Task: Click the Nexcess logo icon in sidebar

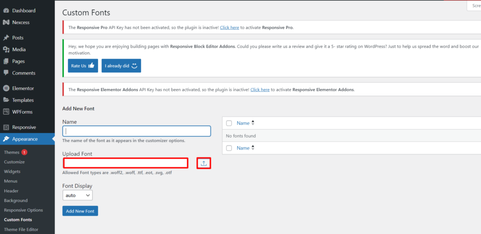Action: tap(6, 23)
